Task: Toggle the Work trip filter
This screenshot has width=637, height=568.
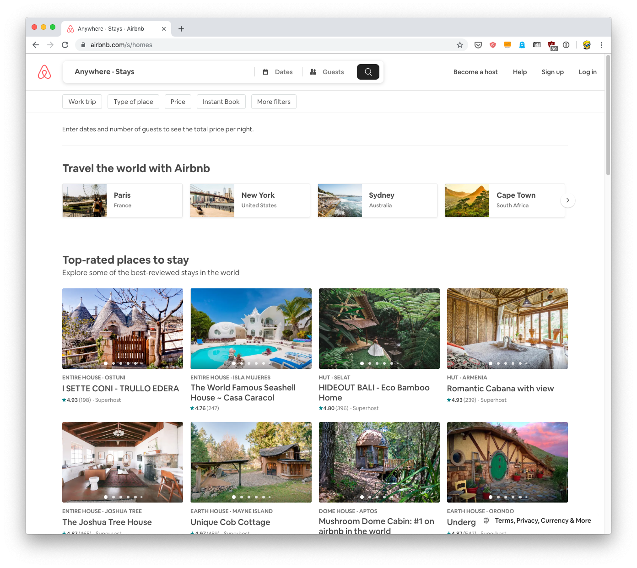Action: click(x=82, y=102)
